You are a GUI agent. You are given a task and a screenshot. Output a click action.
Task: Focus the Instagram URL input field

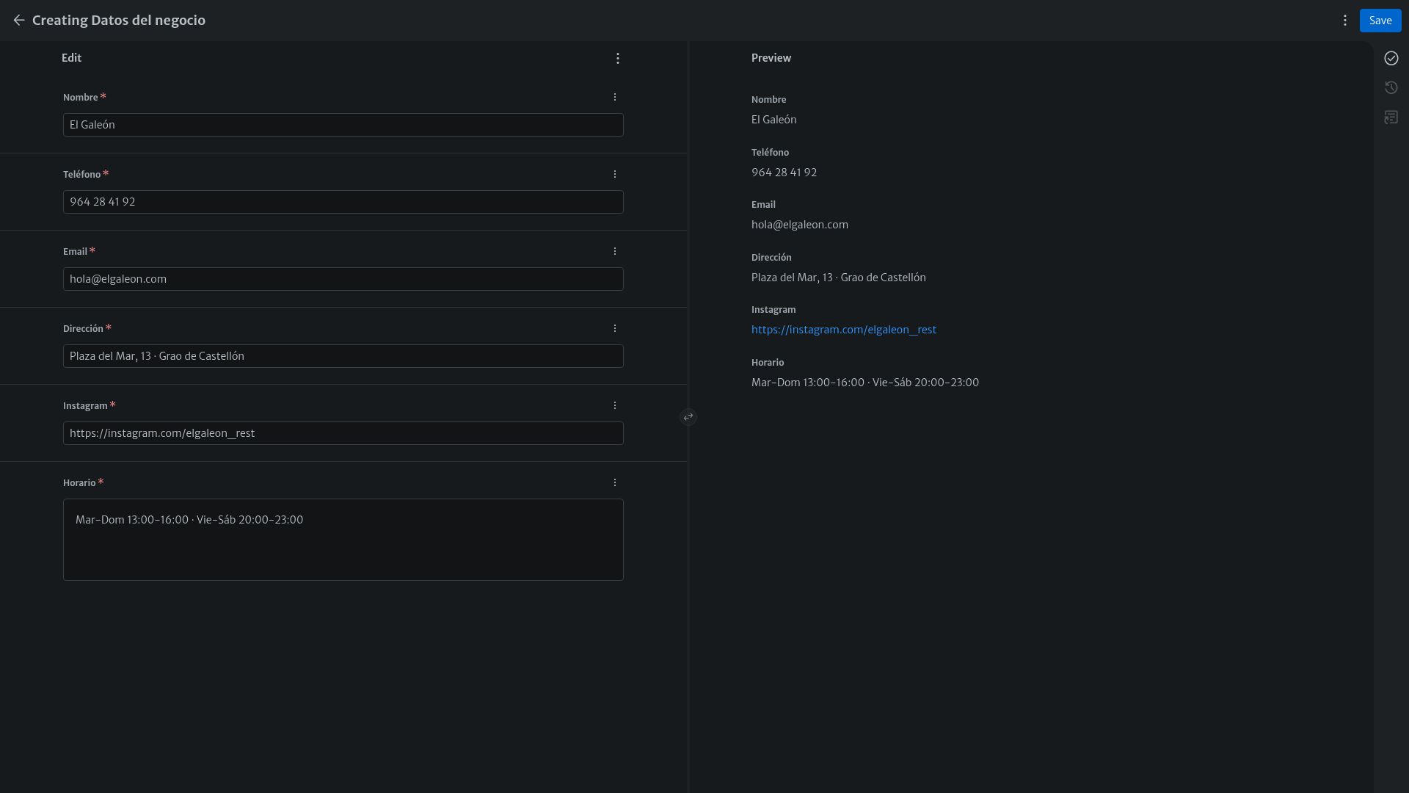click(343, 433)
